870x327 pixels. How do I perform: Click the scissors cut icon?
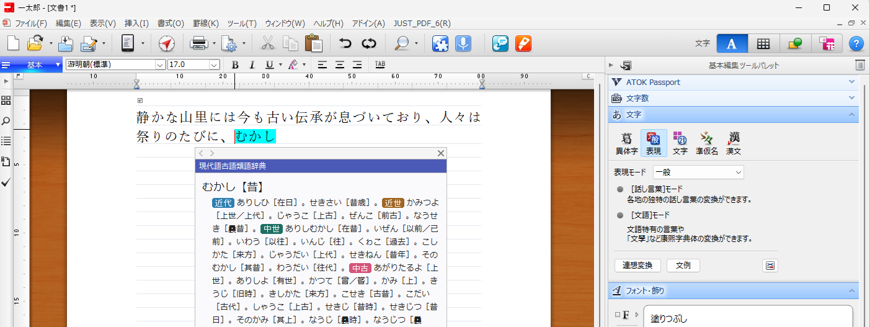[267, 43]
